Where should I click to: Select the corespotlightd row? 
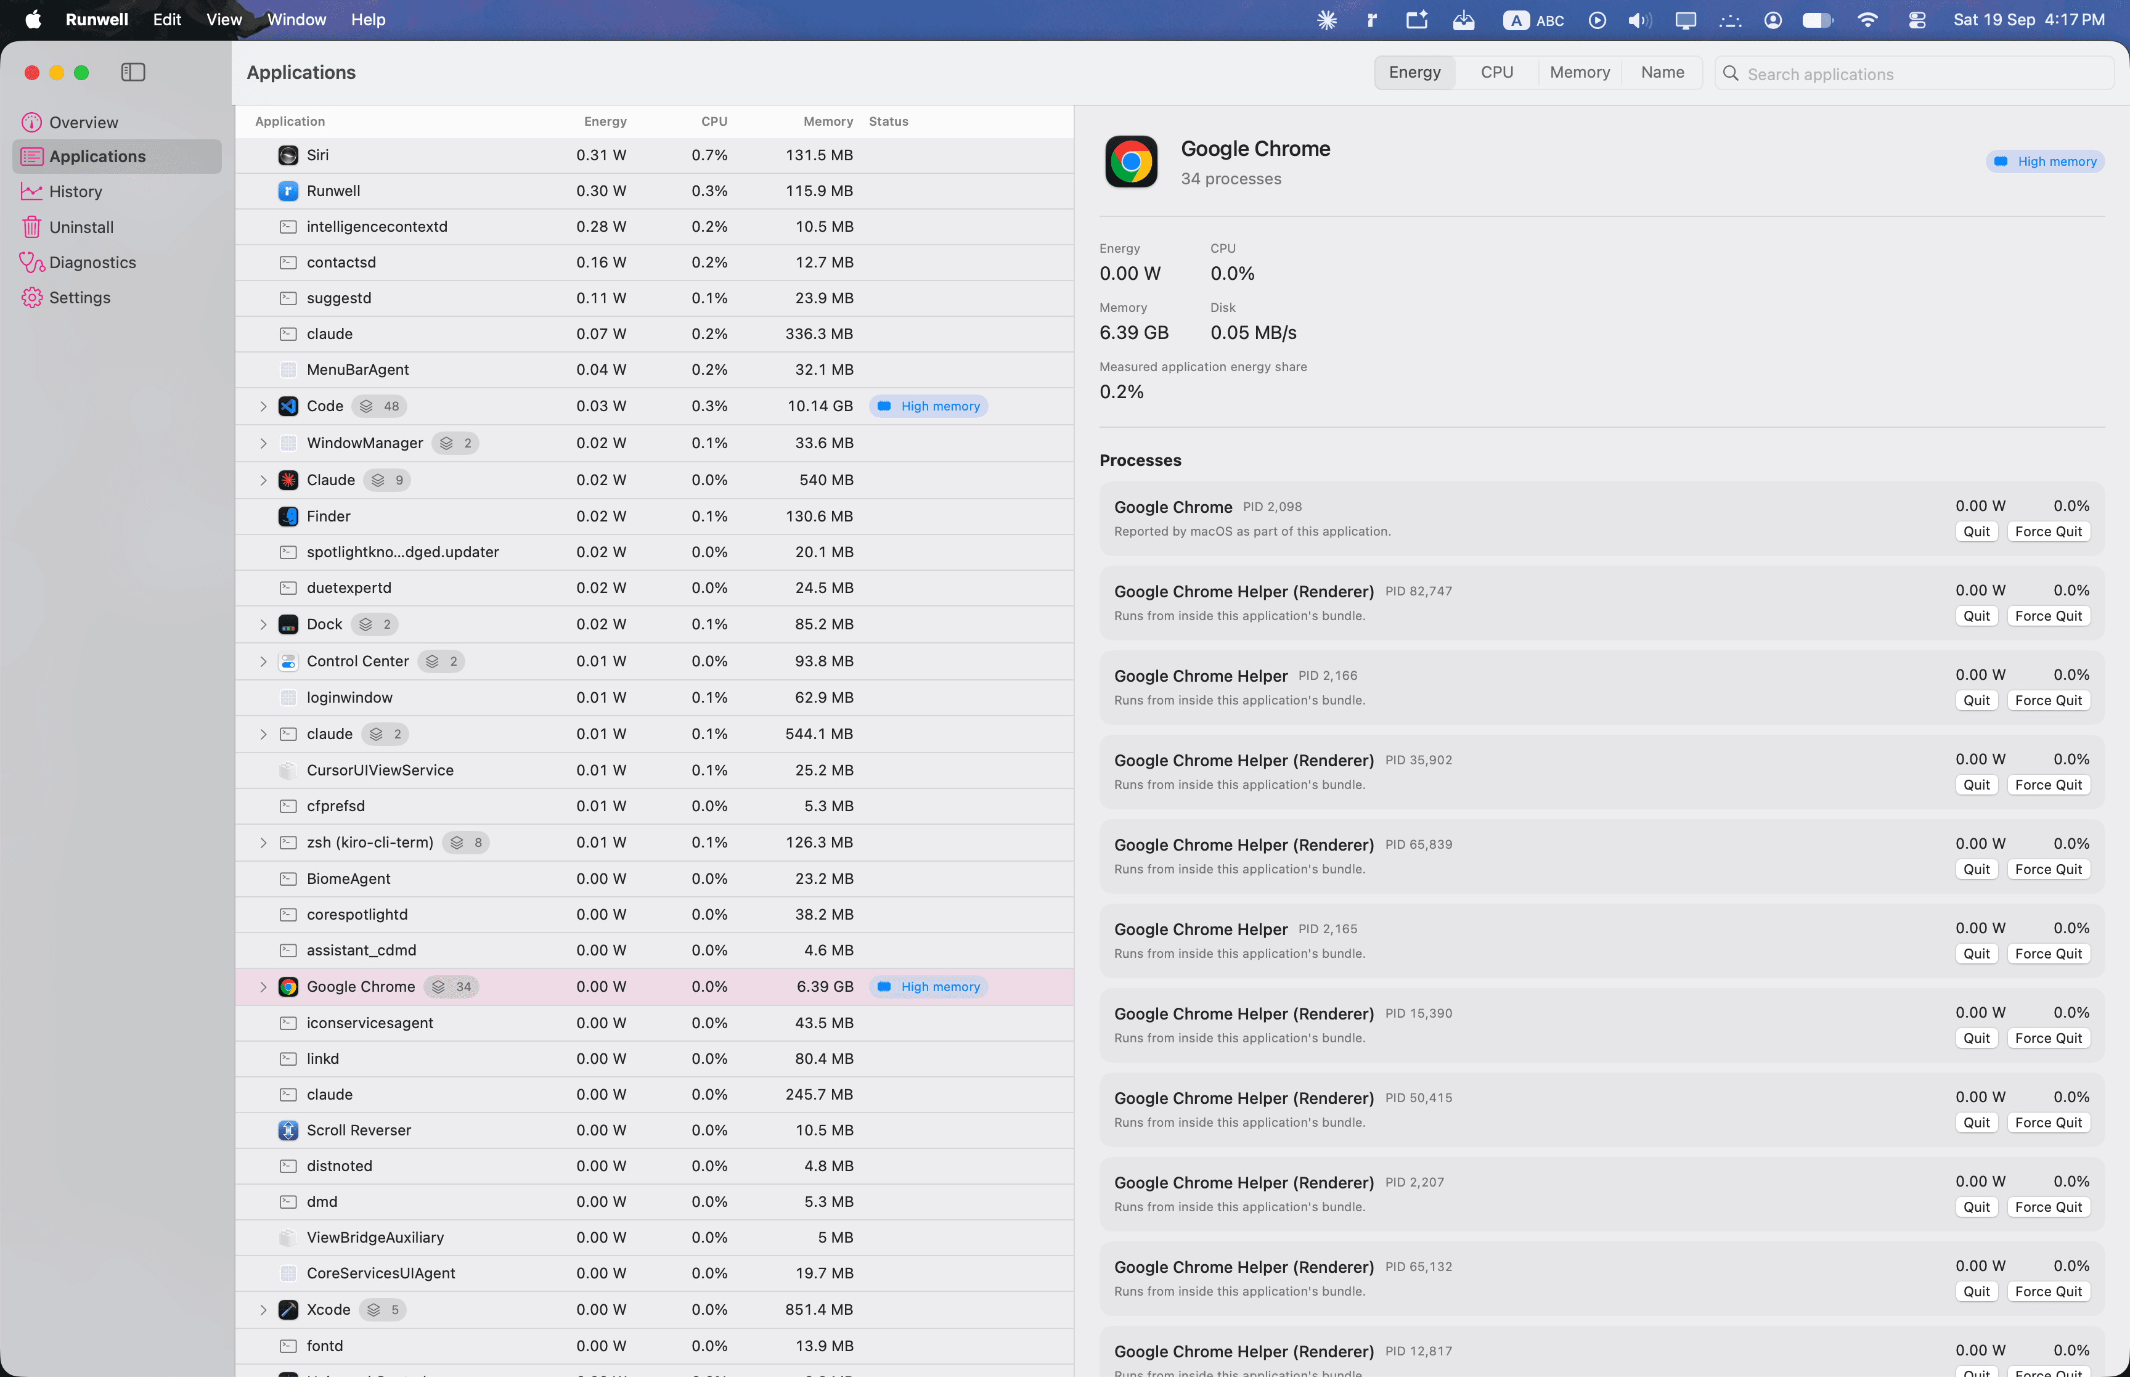coord(655,915)
